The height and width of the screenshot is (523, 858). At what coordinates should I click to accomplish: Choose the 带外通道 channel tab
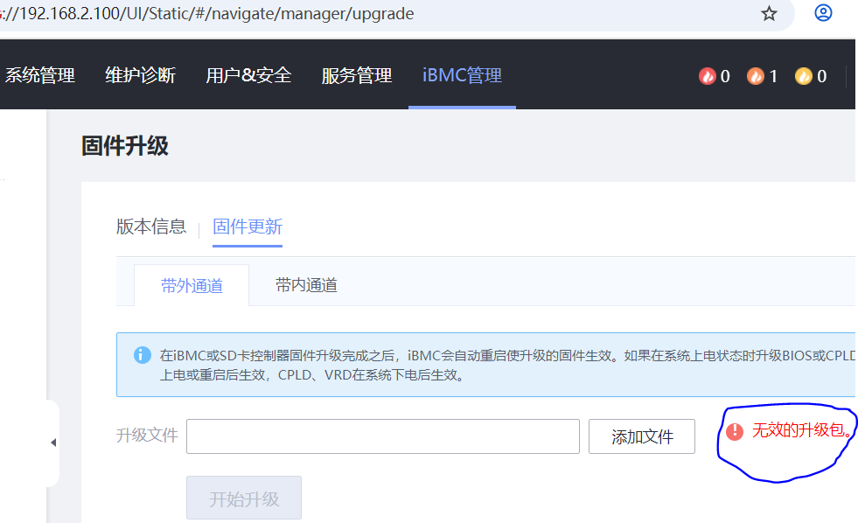tap(192, 285)
